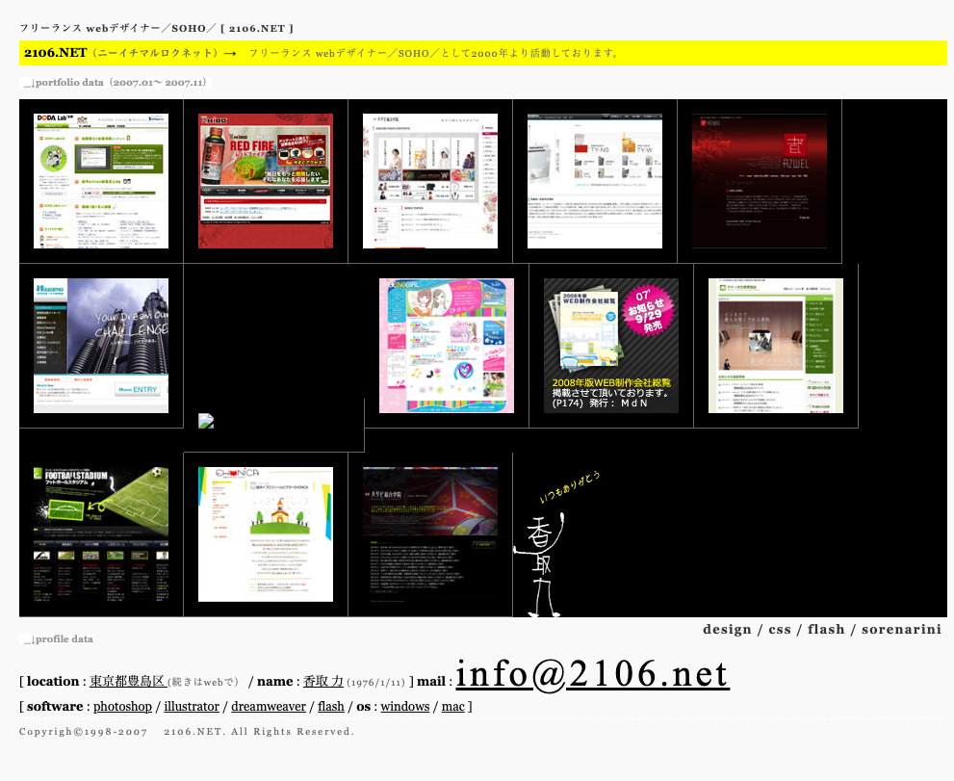The image size is (954, 781).
Task: Visit the dreamweaver link
Action: tap(269, 706)
